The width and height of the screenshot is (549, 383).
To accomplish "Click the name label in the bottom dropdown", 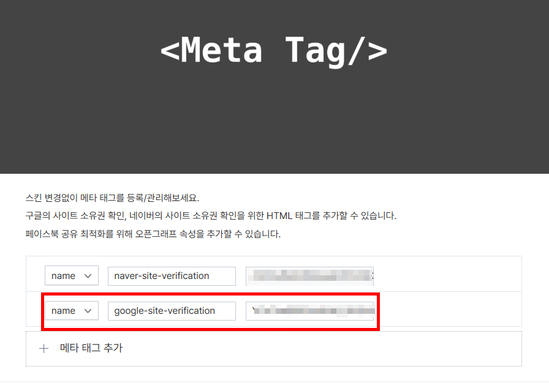I will tap(64, 311).
